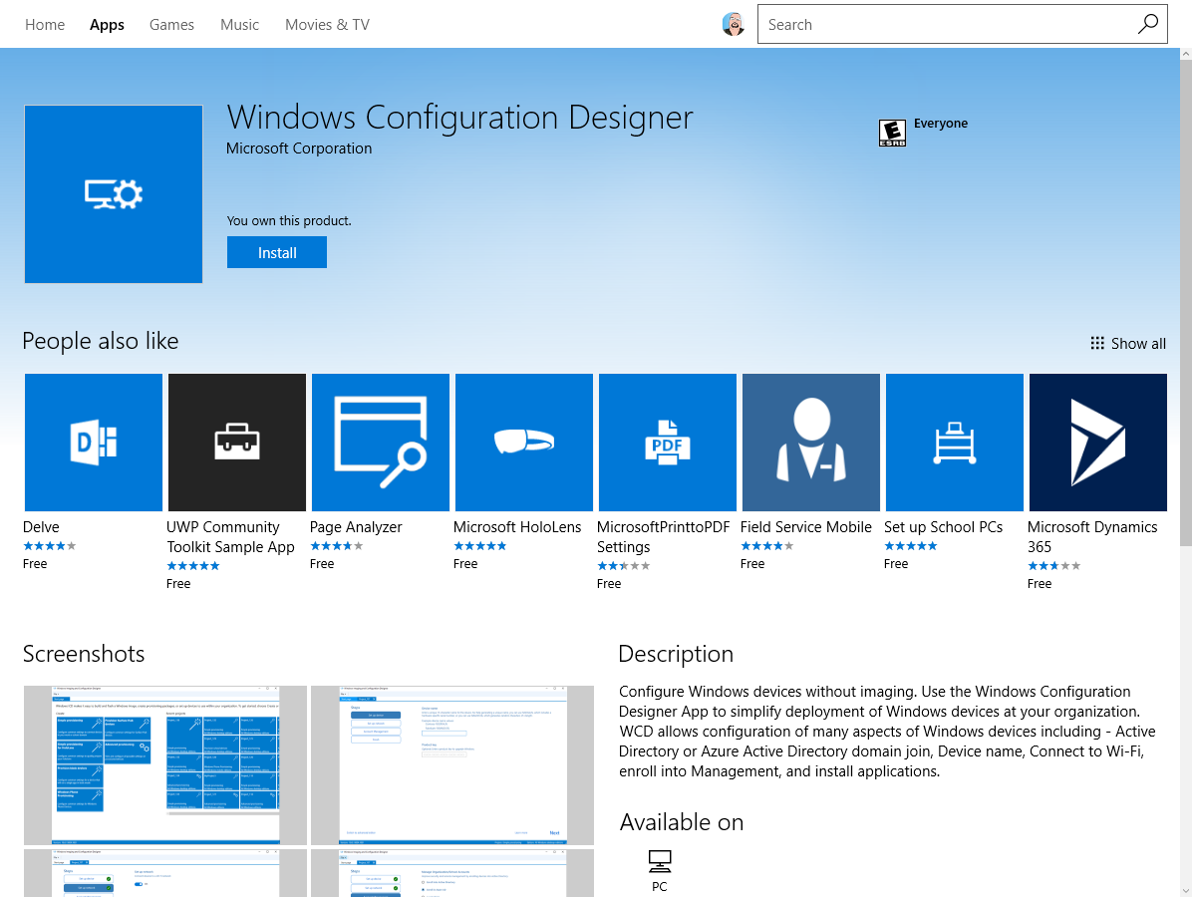Click the "Everyone" rating text
Screen dimensions: 1192x897
coord(941,124)
